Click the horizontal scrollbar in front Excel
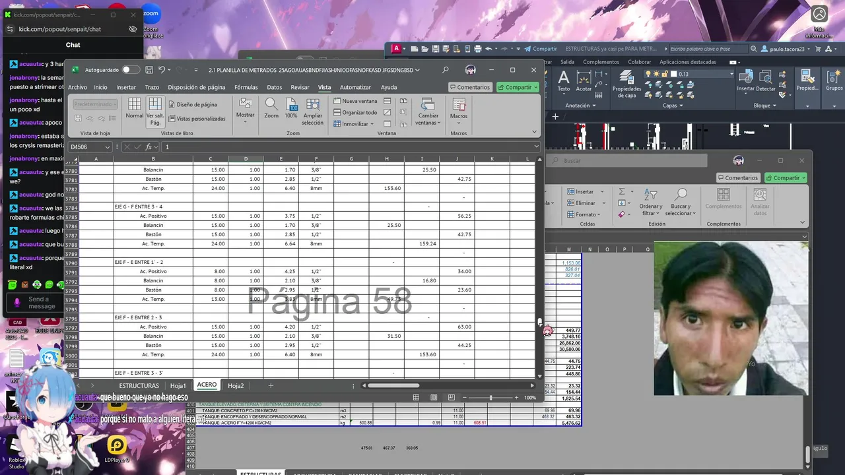 (x=393, y=385)
